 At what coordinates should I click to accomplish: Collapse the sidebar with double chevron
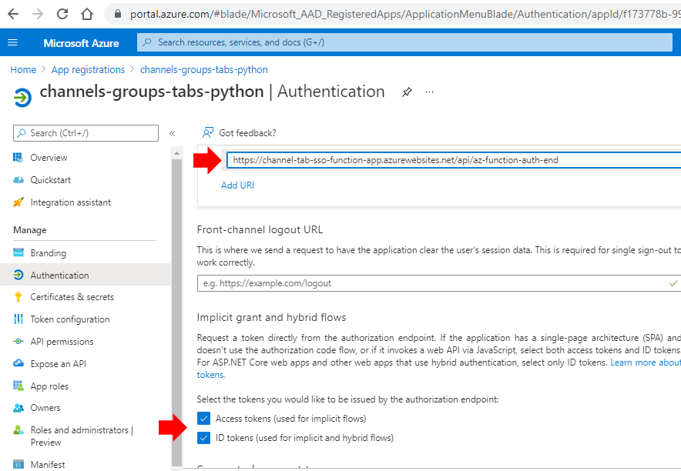(x=172, y=133)
